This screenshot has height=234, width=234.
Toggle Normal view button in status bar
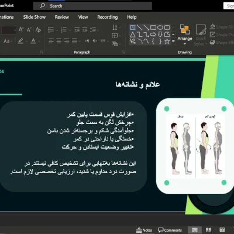195,230
